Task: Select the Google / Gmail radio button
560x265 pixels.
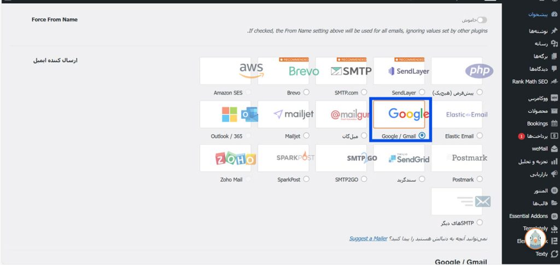Action: click(422, 135)
